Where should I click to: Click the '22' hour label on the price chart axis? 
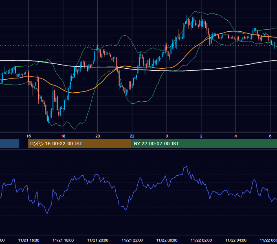click(132, 136)
